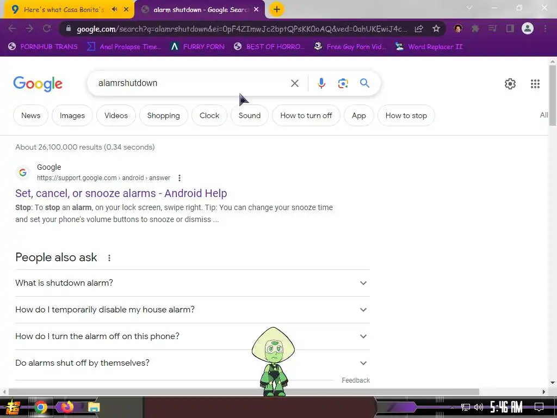Image resolution: width=557 pixels, height=418 pixels.
Task: Submit search with the magnifying glass
Action: pyautogui.click(x=364, y=83)
